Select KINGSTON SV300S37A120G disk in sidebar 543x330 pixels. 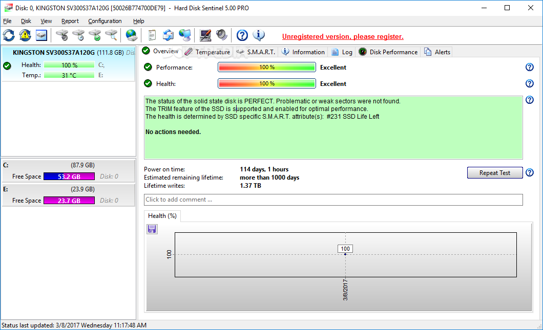68,64
